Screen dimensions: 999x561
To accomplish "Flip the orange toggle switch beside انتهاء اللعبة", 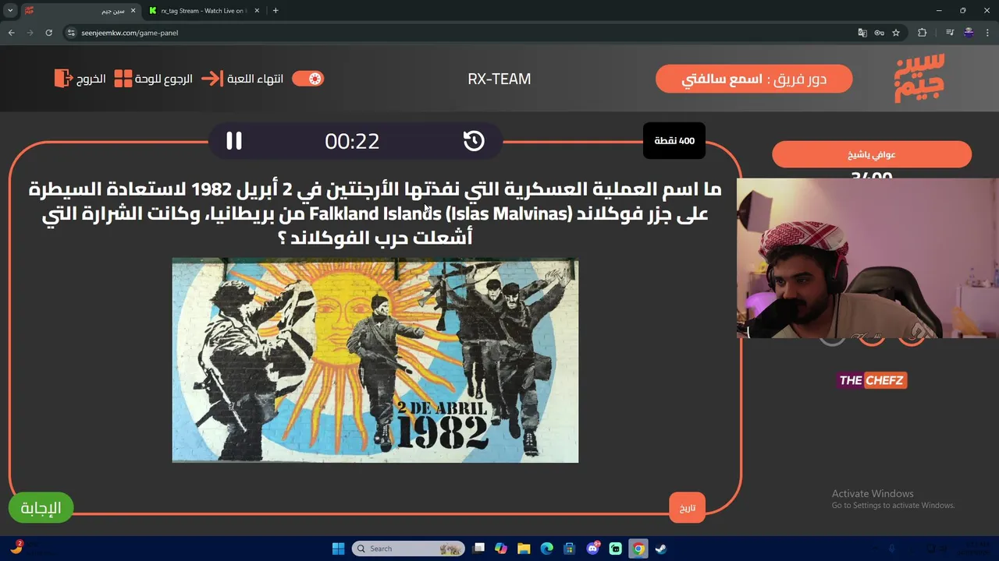I will click(308, 79).
